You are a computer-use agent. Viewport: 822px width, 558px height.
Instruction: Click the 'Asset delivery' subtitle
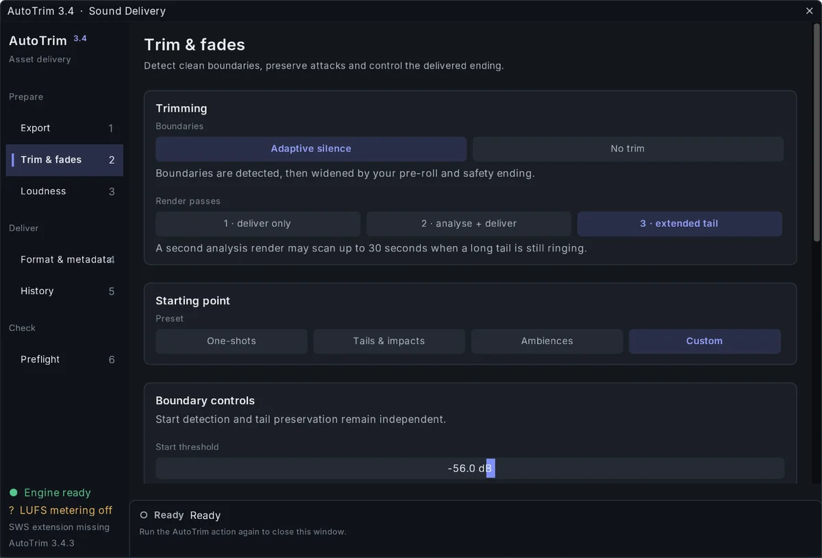click(x=40, y=60)
